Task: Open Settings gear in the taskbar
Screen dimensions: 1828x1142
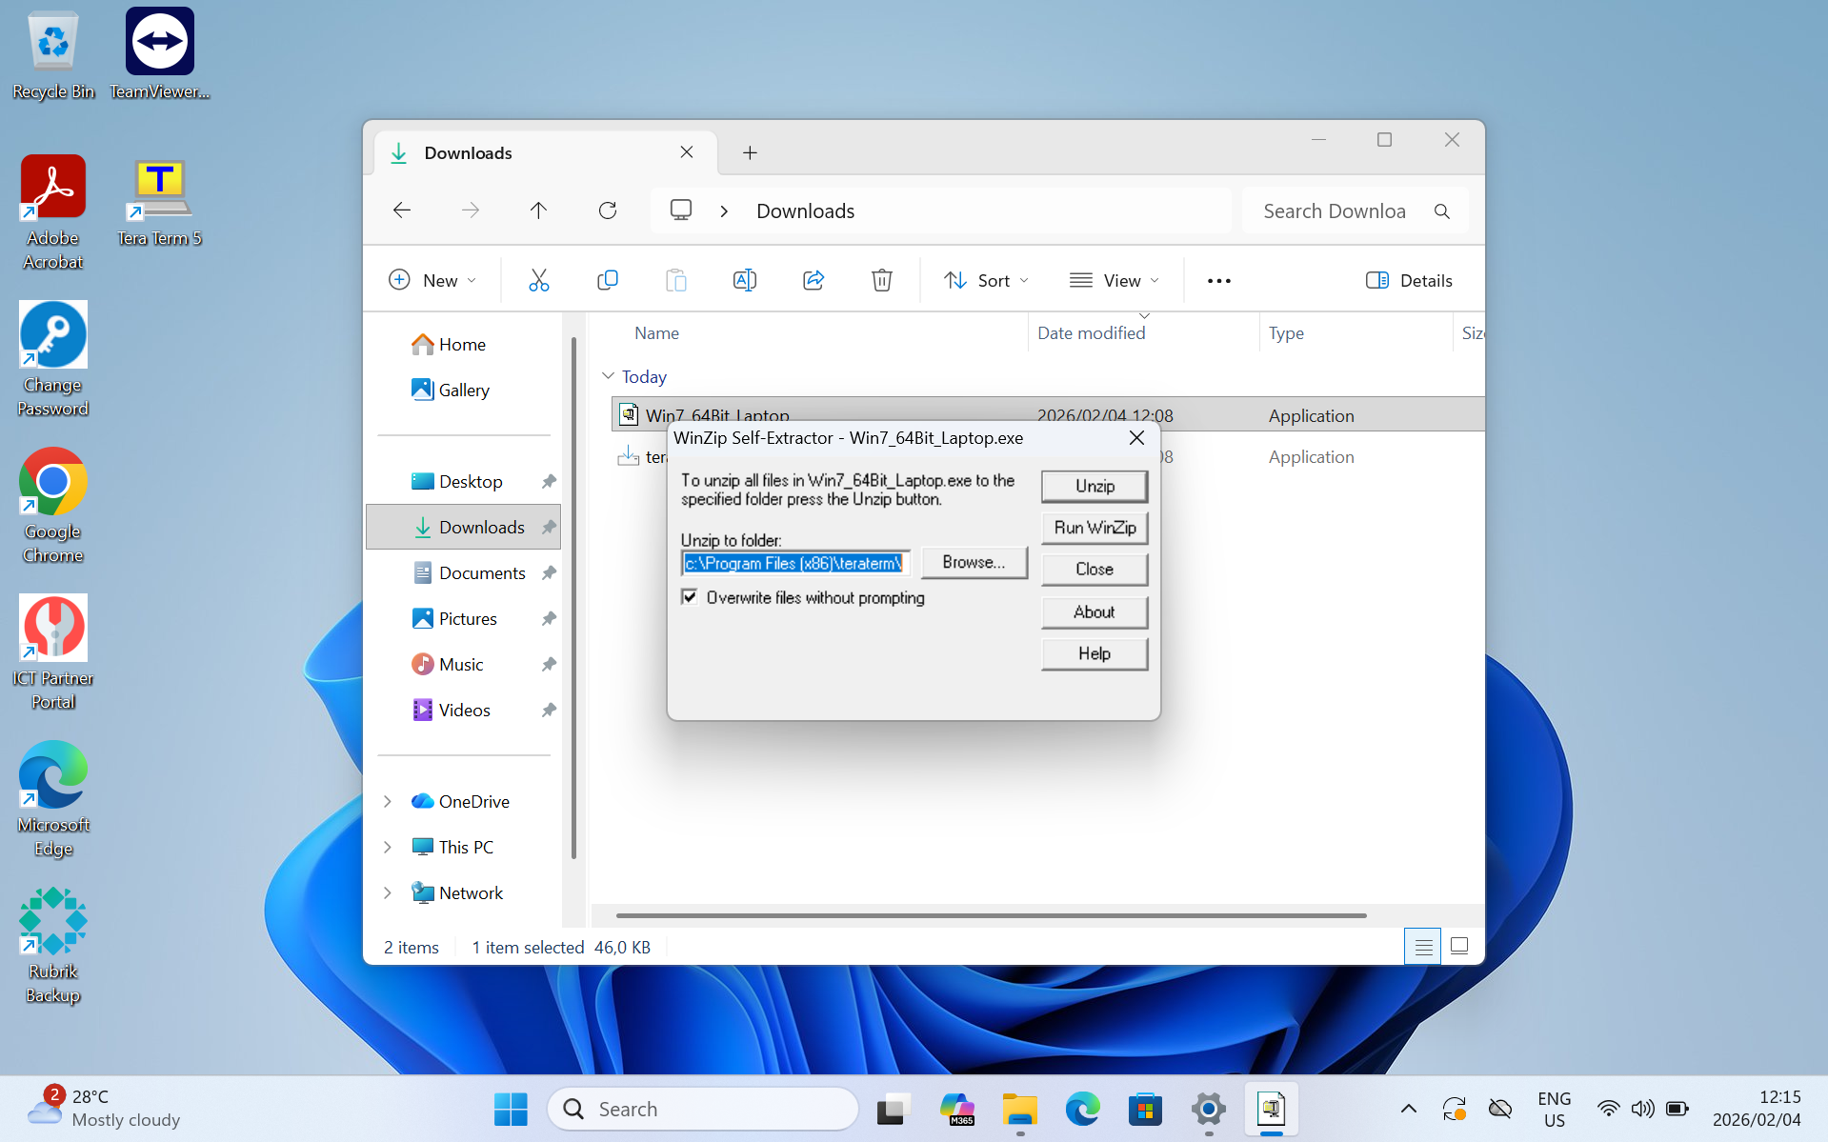Action: (x=1208, y=1109)
